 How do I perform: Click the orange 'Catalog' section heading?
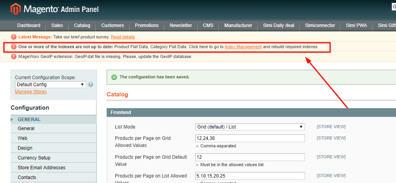[x=118, y=95]
